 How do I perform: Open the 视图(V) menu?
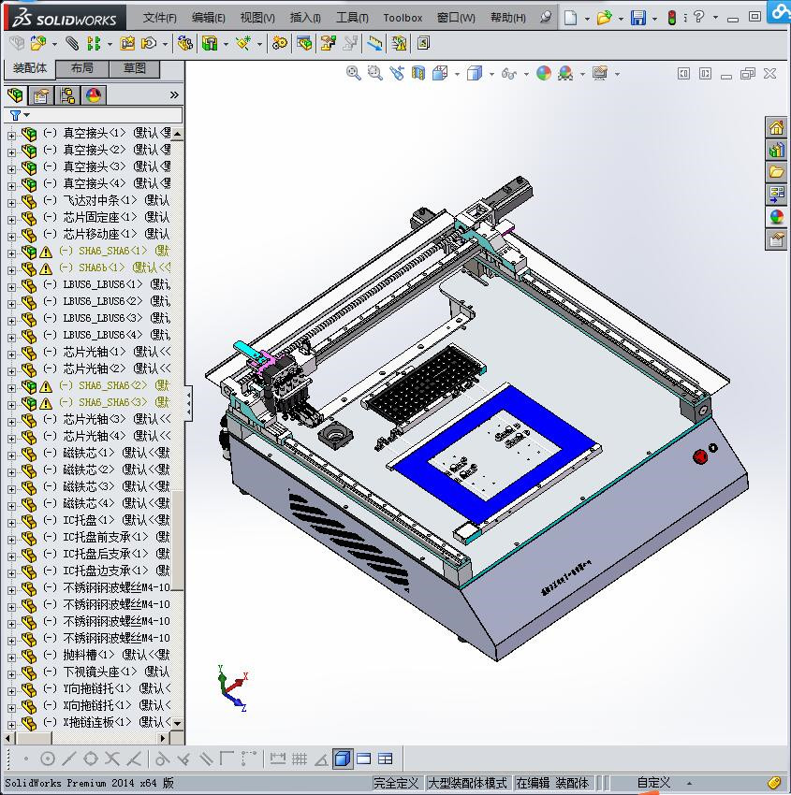[257, 18]
